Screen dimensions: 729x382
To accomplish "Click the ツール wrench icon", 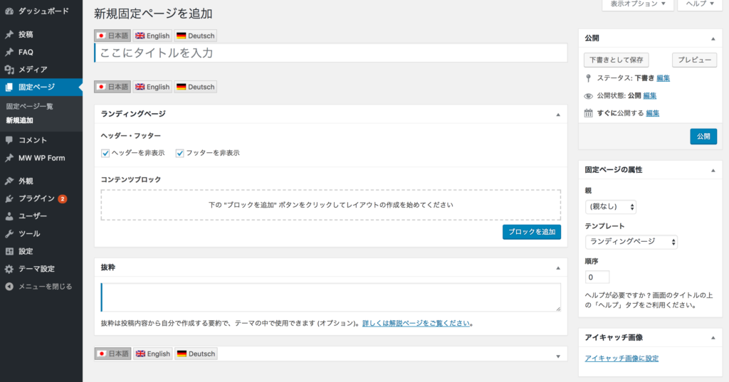I will (x=9, y=233).
